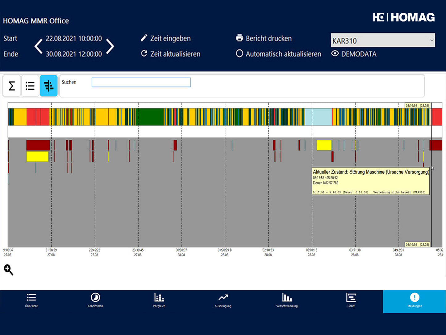Enable Automatisch aktualisieren radio option
Viewport: 446px width, 335px height.
tap(240, 53)
